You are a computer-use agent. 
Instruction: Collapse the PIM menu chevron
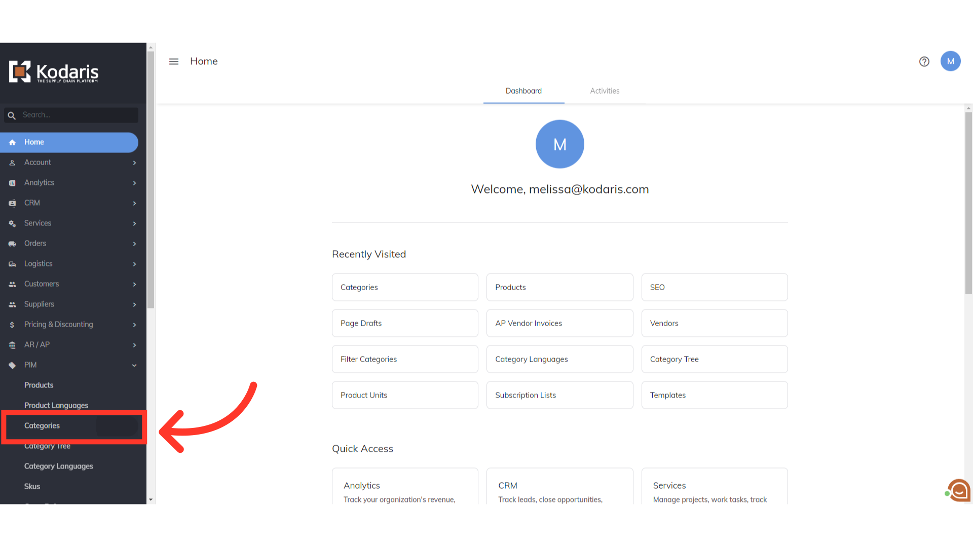click(x=134, y=365)
